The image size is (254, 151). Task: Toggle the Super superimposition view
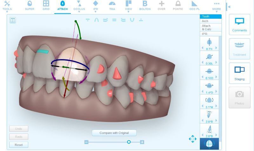[30, 5]
